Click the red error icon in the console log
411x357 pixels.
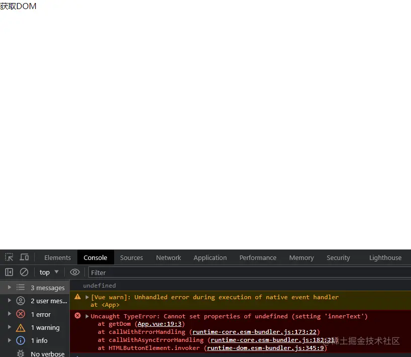pos(77,316)
